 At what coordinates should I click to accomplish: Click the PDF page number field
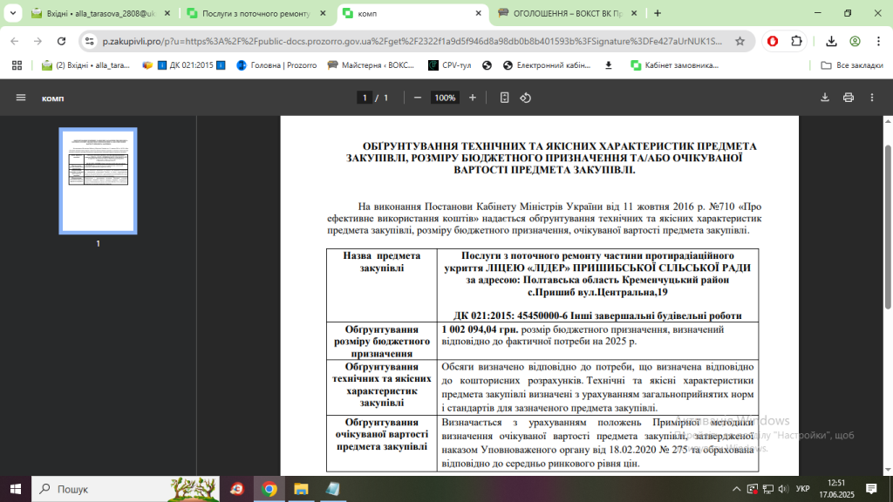tap(365, 98)
